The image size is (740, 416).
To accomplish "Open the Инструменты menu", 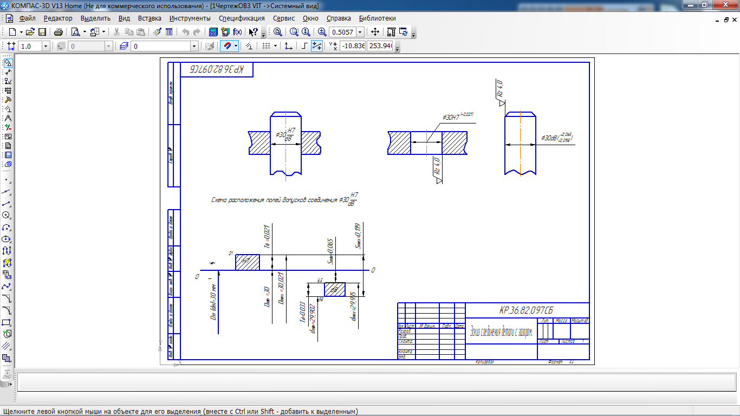I will coord(190,18).
